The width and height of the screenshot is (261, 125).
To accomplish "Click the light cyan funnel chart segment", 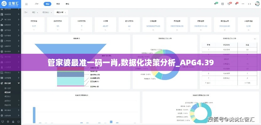I will (x=70, y=81).
